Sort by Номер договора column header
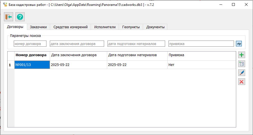 click(32, 55)
